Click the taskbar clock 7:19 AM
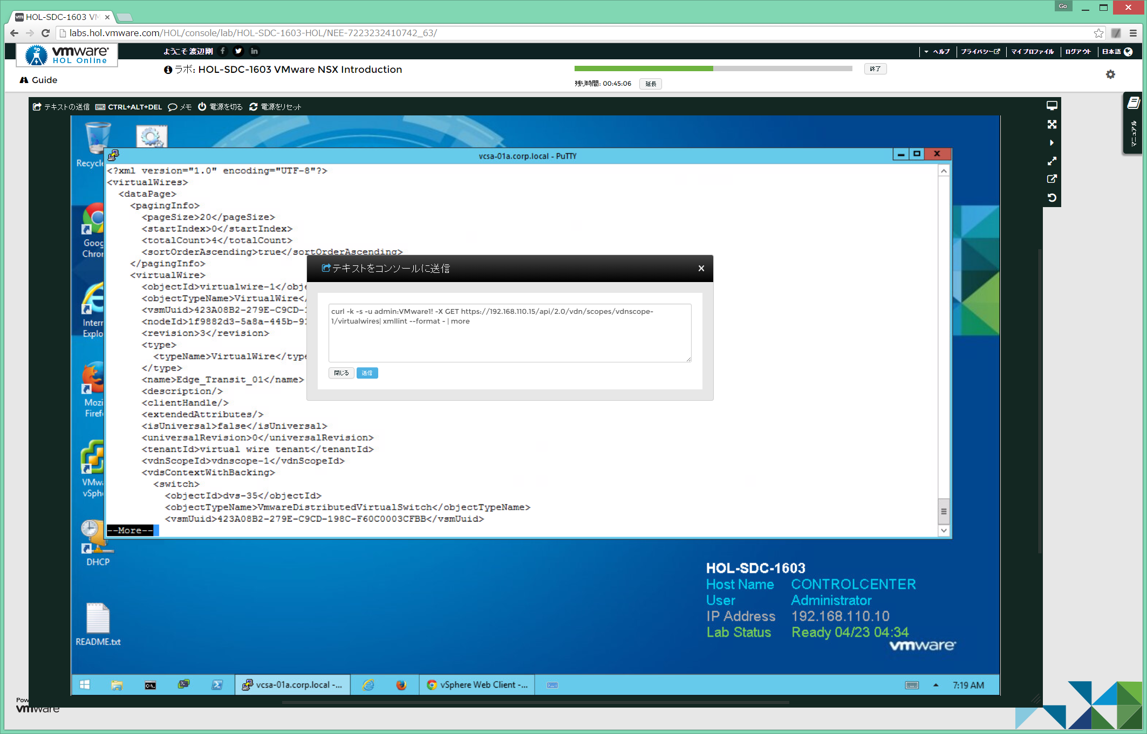 pos(968,685)
